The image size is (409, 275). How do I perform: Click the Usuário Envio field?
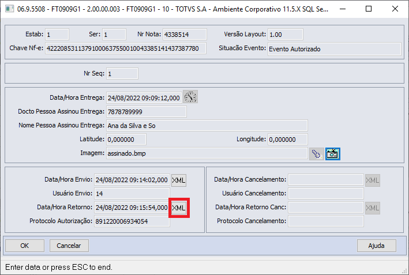(132, 193)
